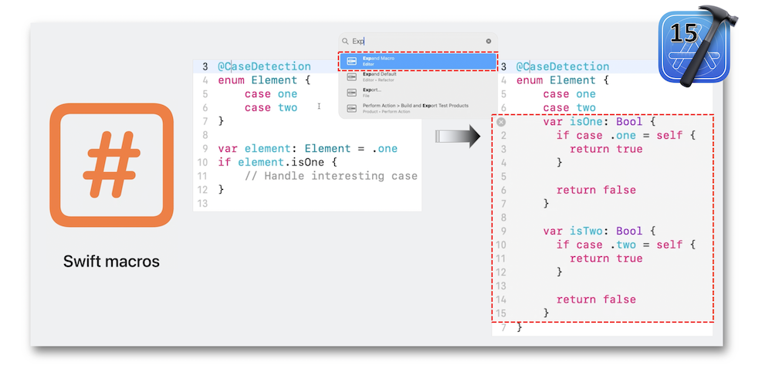
Task: Click the icon beside the Export... entry
Action: [351, 93]
